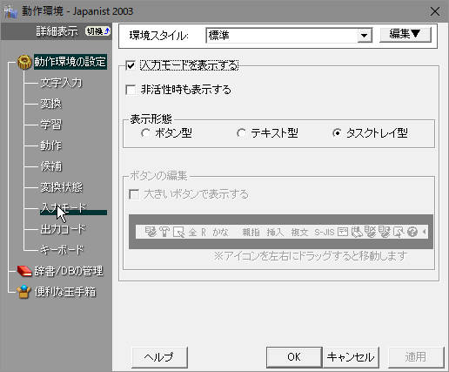This screenshot has height=372, width=449.
Task: Open 文字入力 settings in tree
Action: pos(61,83)
